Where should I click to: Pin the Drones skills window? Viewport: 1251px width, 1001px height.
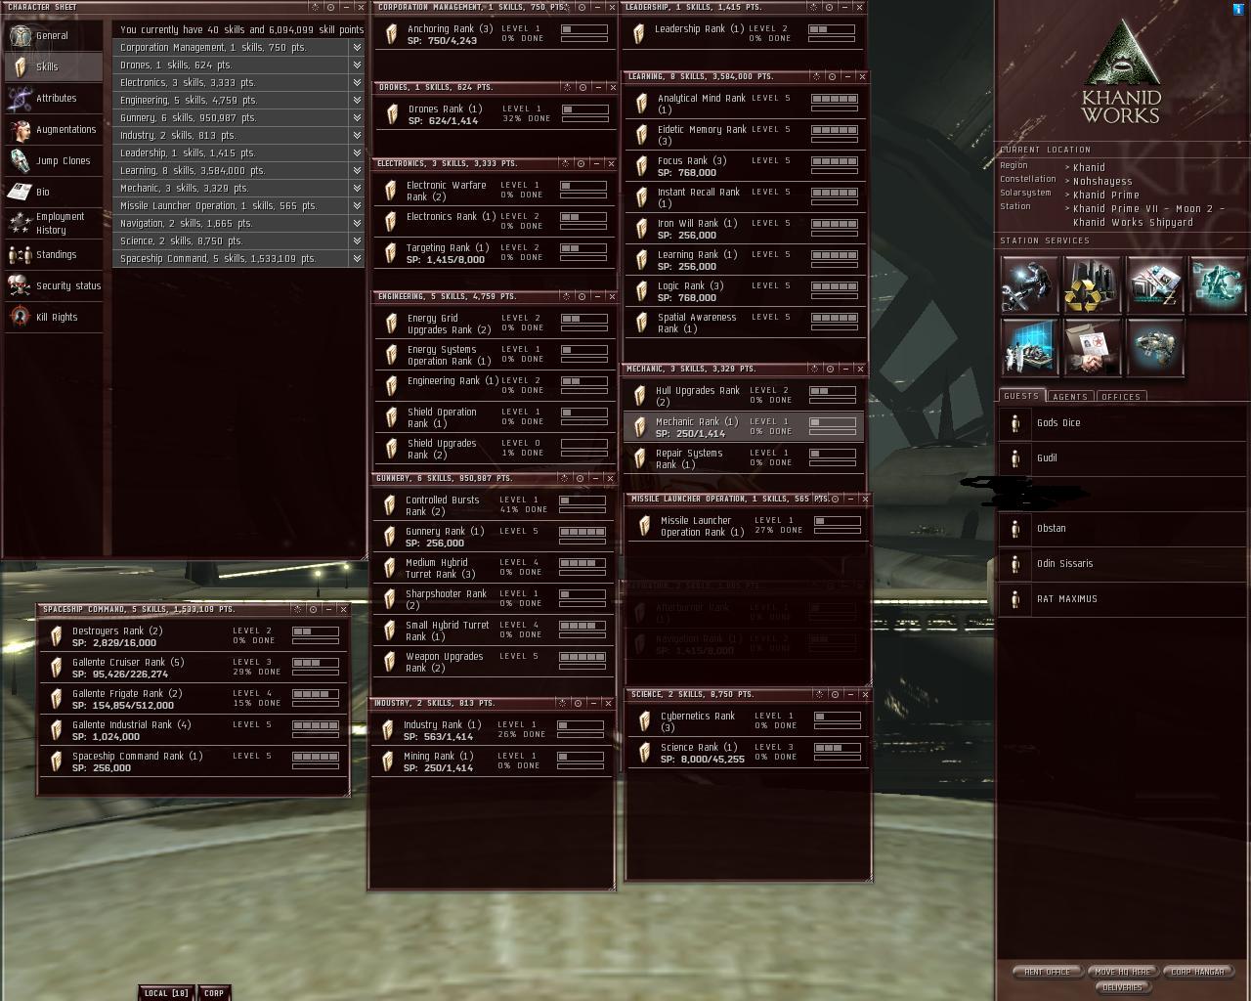click(x=582, y=87)
